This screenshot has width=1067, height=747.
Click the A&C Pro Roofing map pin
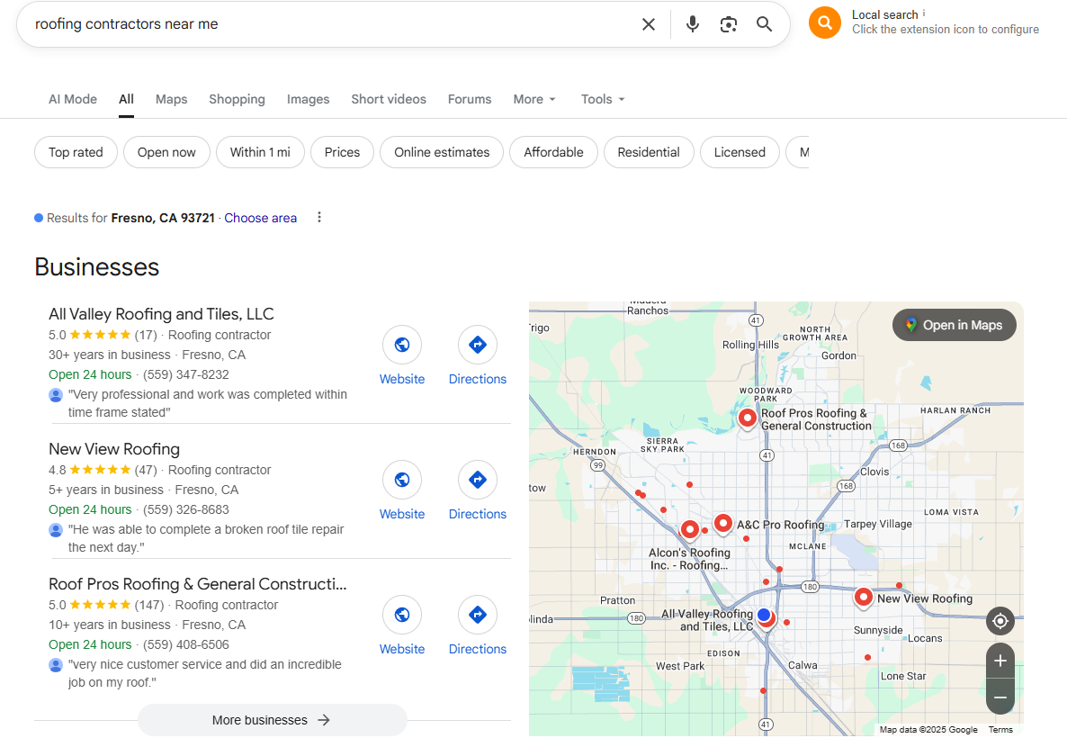tap(722, 523)
